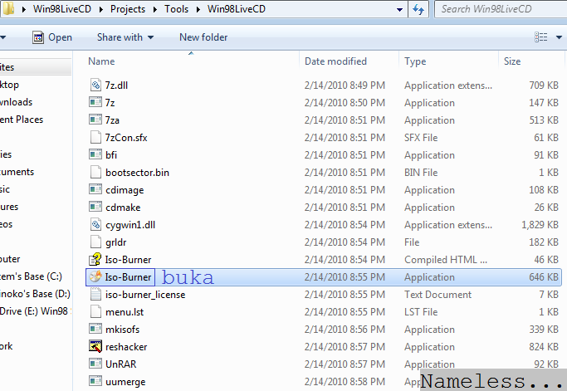Image resolution: width=567 pixels, height=391 pixels.
Task: Open Pictures library in navigation pane
Action: pos(9,207)
